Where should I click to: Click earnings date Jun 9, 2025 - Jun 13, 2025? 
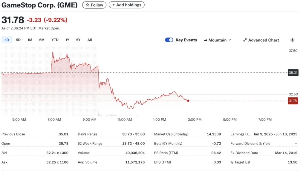(275, 134)
